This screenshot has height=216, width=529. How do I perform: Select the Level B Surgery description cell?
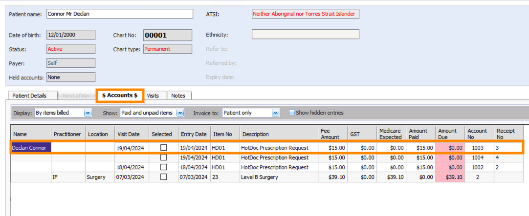[x=279, y=177]
